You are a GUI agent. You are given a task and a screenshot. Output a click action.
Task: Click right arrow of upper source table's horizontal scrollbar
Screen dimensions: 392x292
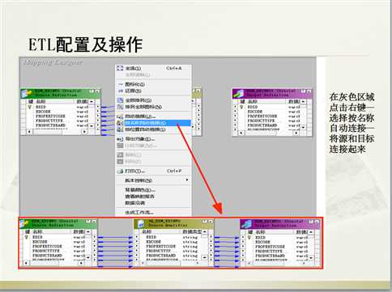pos(85,132)
